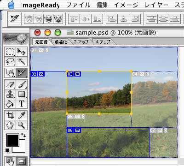The height and width of the screenshot is (166, 184).
Task: Select the Slice Select tool in toolbox
Action: [22, 73]
